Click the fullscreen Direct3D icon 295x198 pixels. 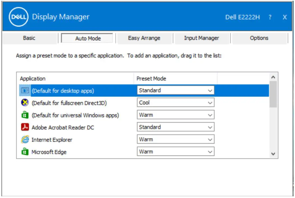click(x=25, y=103)
